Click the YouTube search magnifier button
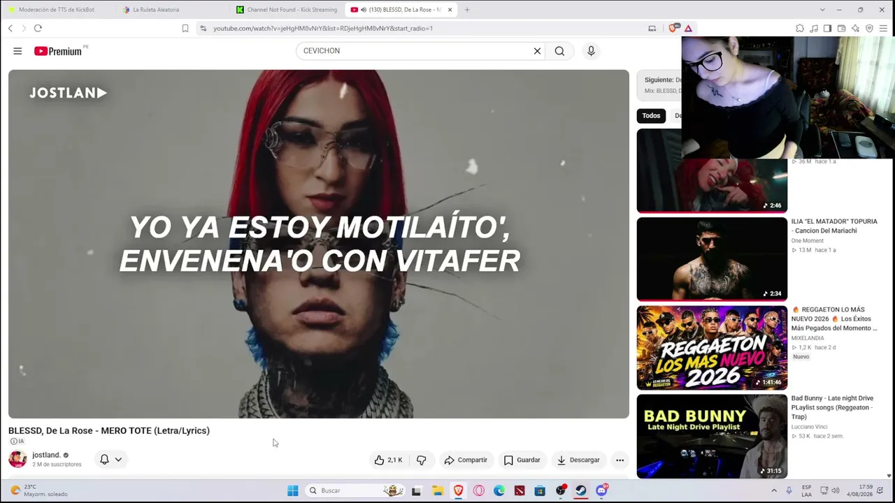 [x=559, y=51]
